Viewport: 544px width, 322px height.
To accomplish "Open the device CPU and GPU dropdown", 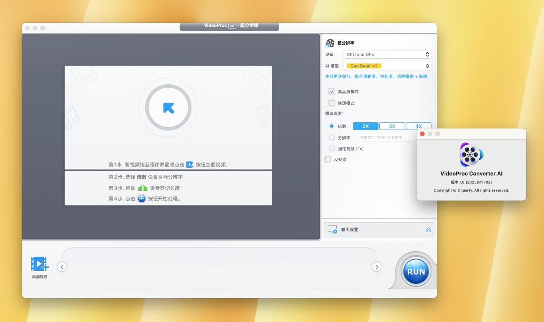I will (x=387, y=54).
